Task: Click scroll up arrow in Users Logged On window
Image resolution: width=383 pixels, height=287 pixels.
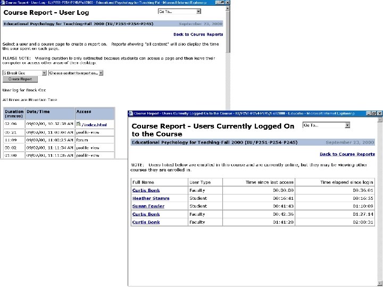Action: pyautogui.click(x=380, y=120)
